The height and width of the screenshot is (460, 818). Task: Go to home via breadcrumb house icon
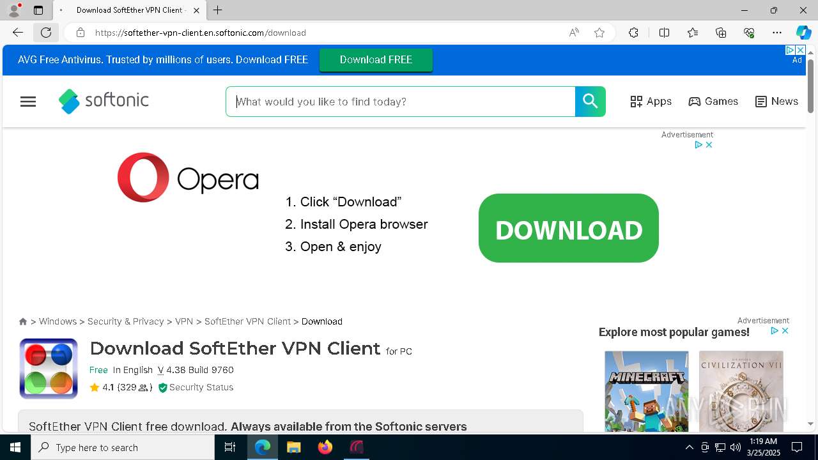(x=23, y=321)
